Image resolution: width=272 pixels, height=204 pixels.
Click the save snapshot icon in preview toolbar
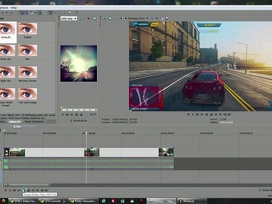[167, 18]
